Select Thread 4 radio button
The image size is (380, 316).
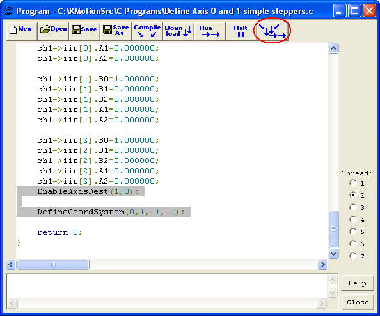(x=353, y=219)
